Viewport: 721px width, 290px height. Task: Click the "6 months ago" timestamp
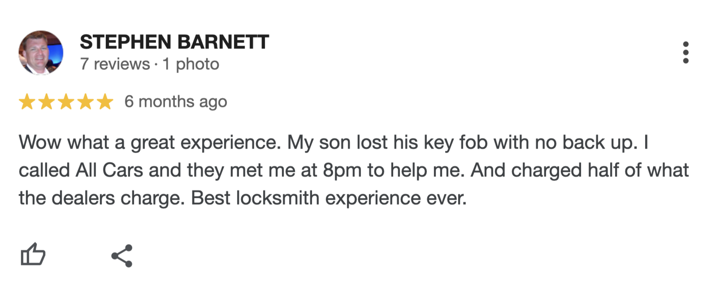[x=176, y=102]
